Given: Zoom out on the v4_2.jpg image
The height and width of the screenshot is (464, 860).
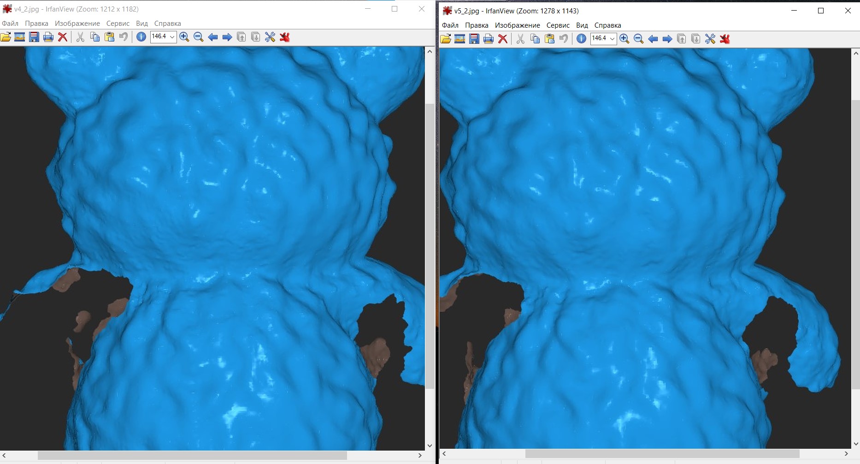Looking at the screenshot, I should point(199,37).
